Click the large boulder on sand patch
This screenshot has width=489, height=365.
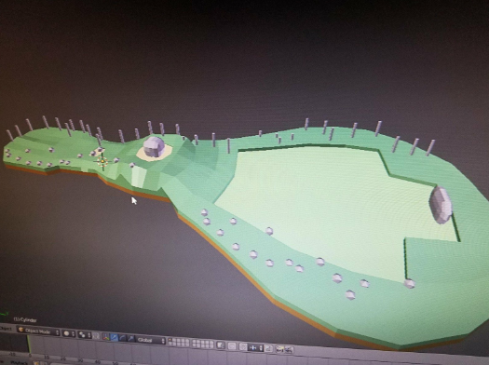(154, 146)
